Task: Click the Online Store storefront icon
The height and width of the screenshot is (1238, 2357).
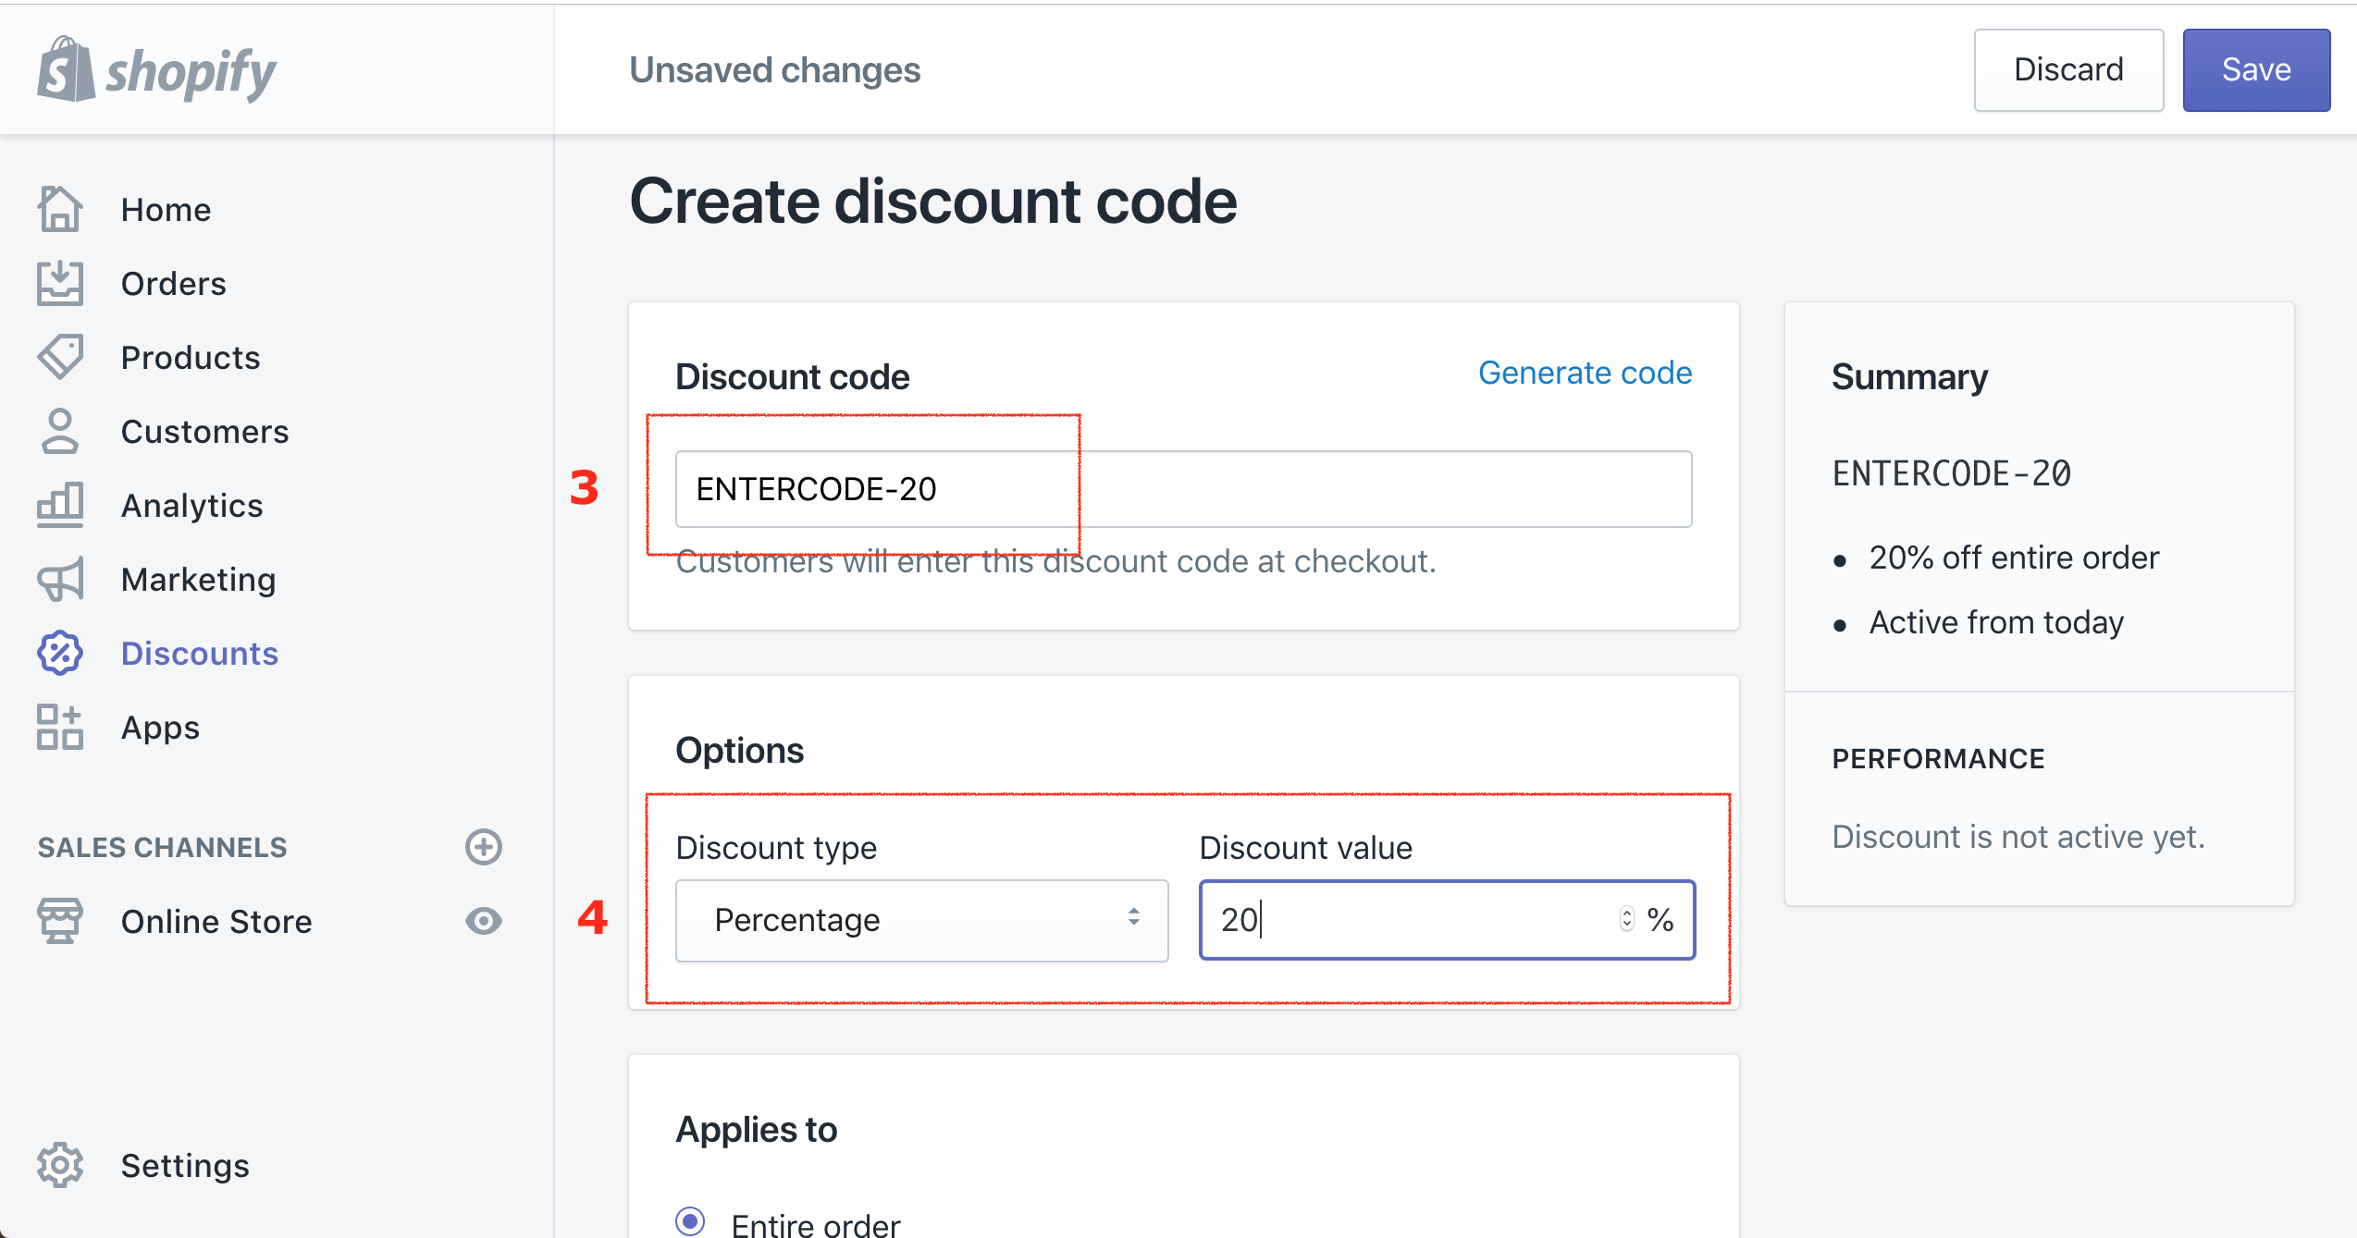Action: (60, 921)
